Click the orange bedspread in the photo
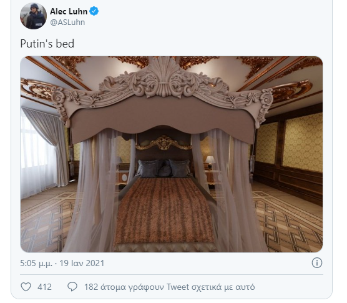The width and height of the screenshot is (347, 303). 164,211
